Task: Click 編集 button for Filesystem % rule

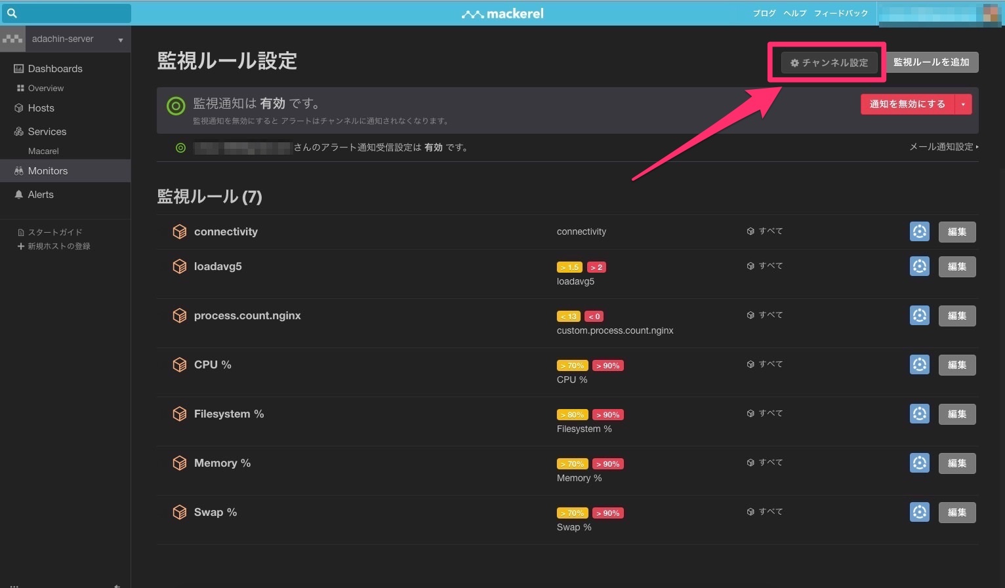Action: point(956,414)
